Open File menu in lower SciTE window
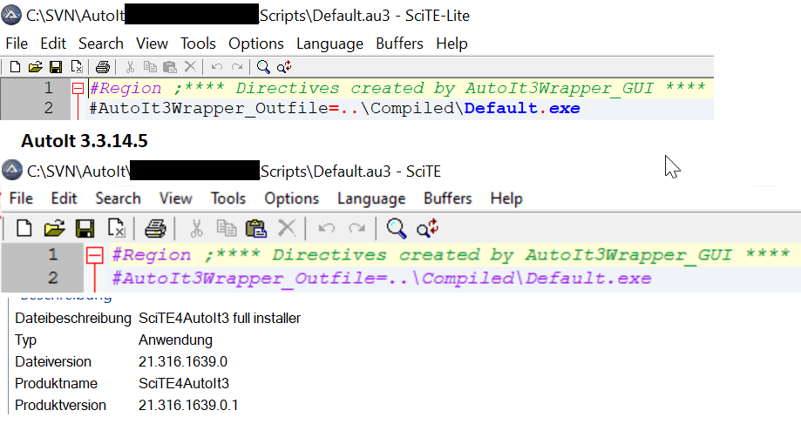The height and width of the screenshot is (424, 801). coord(21,199)
